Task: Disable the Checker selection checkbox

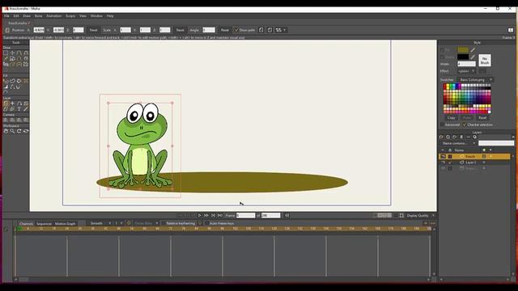Action: pyautogui.click(x=465, y=124)
